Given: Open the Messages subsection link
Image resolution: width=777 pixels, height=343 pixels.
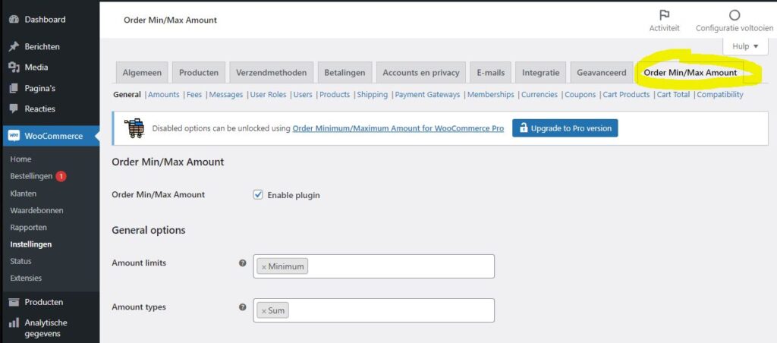Looking at the screenshot, I should pos(226,95).
